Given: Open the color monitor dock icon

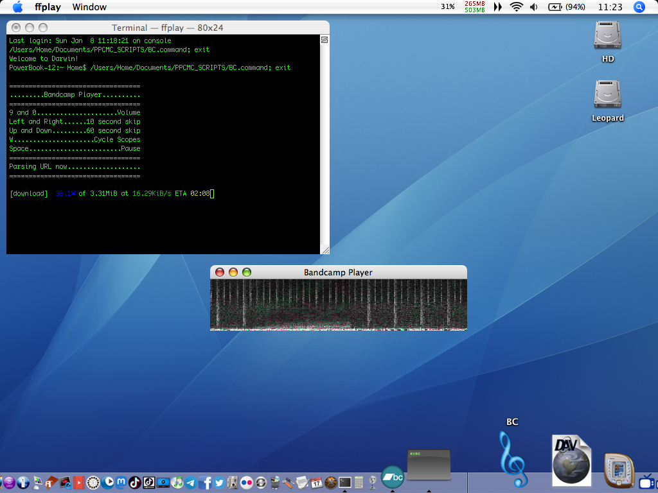Looking at the screenshot, I should click(37, 483).
